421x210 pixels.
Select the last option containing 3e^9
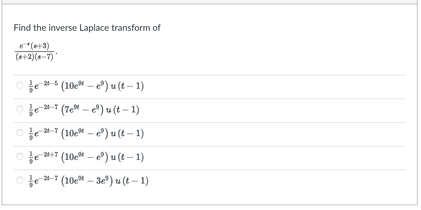click(x=19, y=181)
